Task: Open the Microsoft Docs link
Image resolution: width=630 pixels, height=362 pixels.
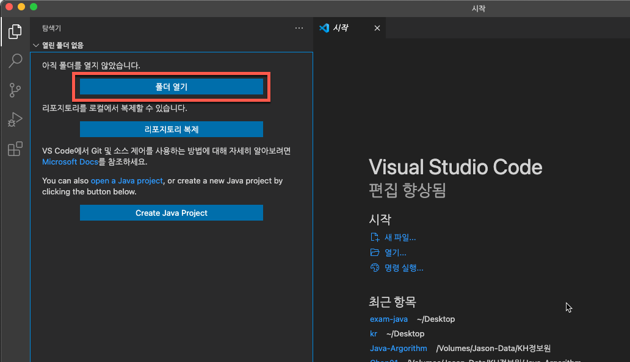Action: pos(70,162)
